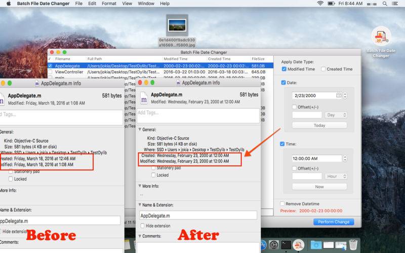Select the jpg image file on desktop
405x253 pixels.
click(x=177, y=25)
